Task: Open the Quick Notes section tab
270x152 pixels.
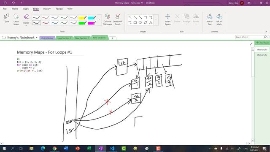Action: click(47, 38)
